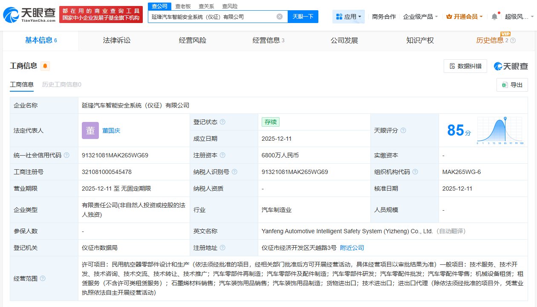Click help icon next to 经营范围
The height and width of the screenshot is (307, 537).
[x=43, y=278]
